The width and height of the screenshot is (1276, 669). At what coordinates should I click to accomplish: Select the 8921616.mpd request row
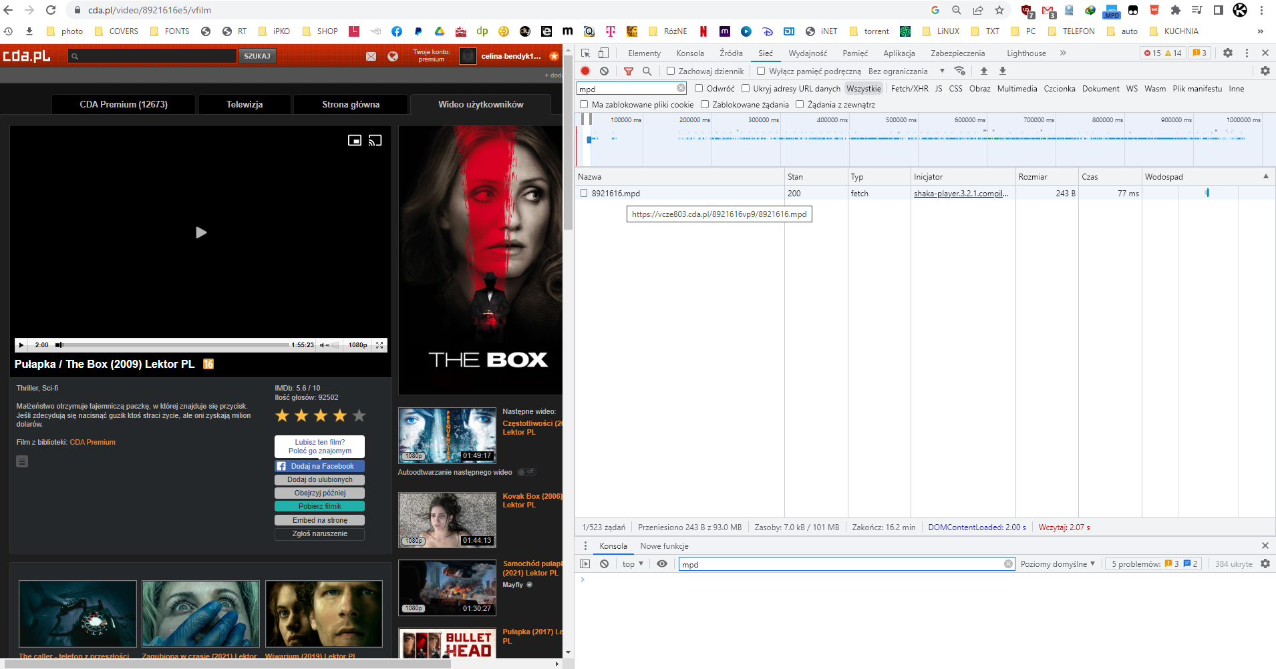coord(615,194)
